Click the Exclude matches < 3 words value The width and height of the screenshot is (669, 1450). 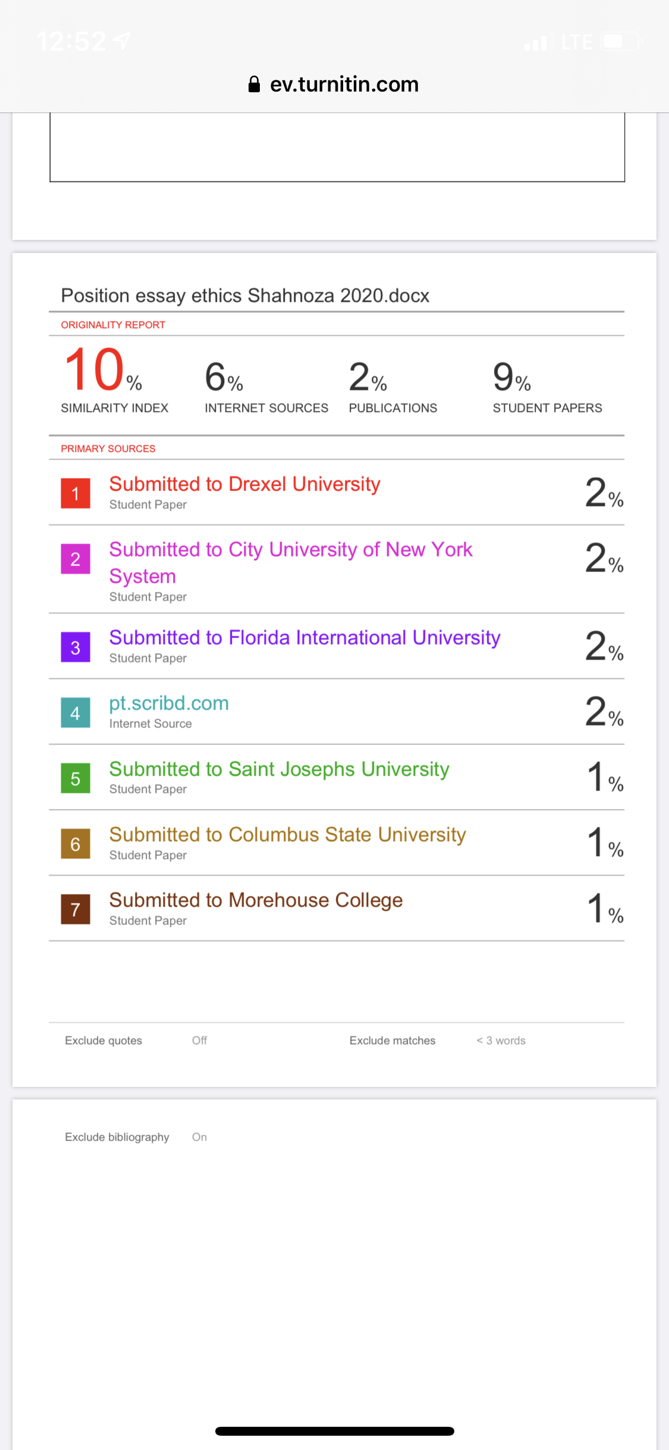coord(501,1040)
